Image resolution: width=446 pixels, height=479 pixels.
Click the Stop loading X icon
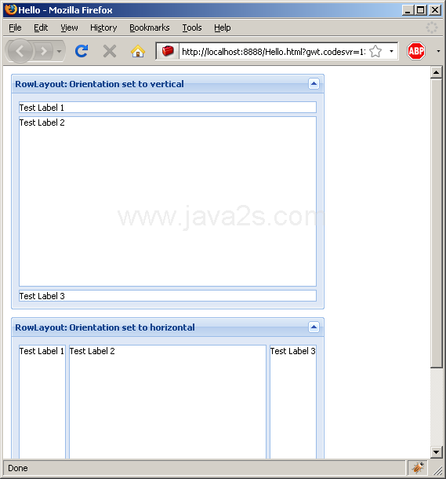tap(110, 51)
